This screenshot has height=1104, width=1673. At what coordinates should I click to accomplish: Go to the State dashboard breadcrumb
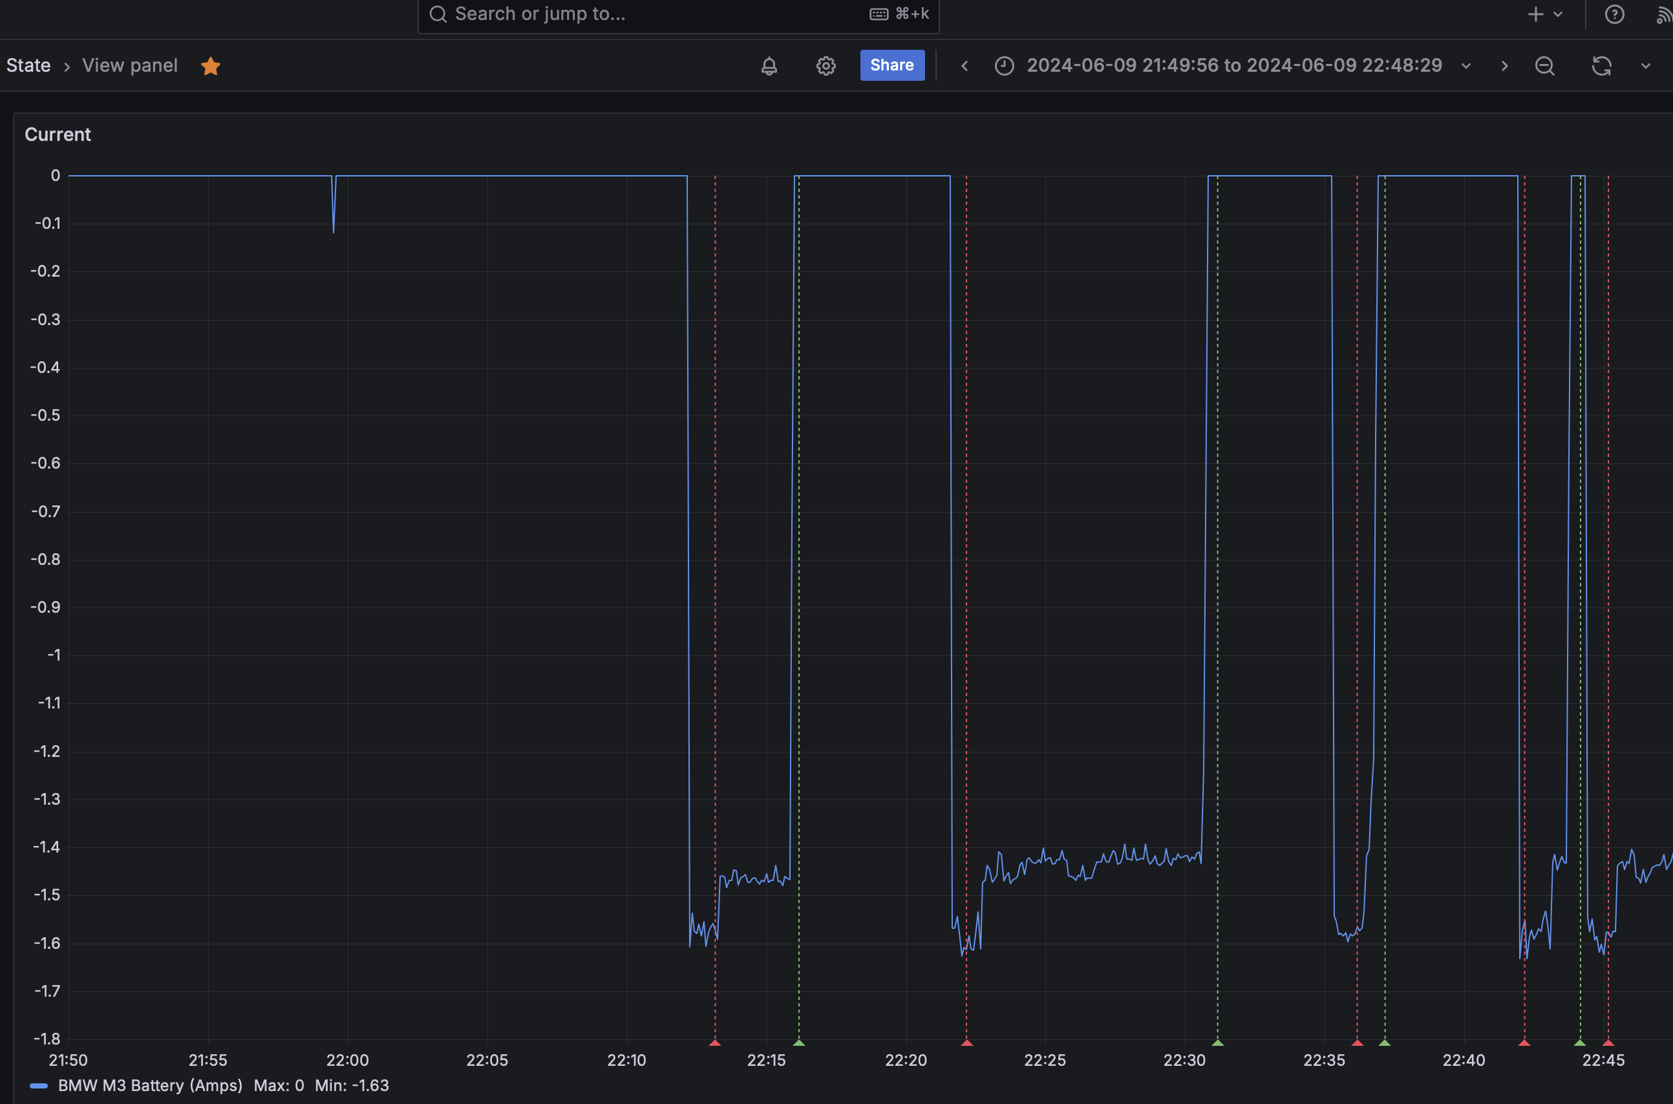[x=28, y=65]
